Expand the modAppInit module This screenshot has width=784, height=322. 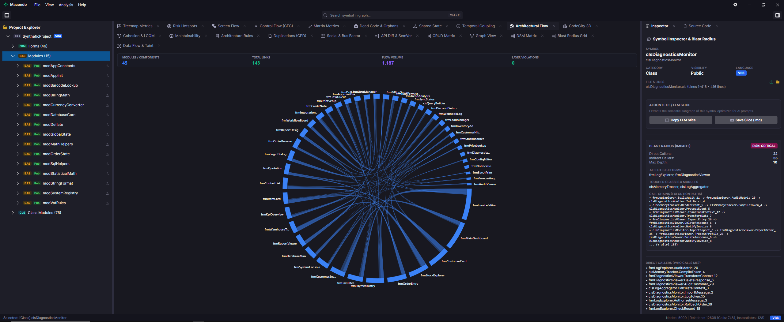point(18,76)
